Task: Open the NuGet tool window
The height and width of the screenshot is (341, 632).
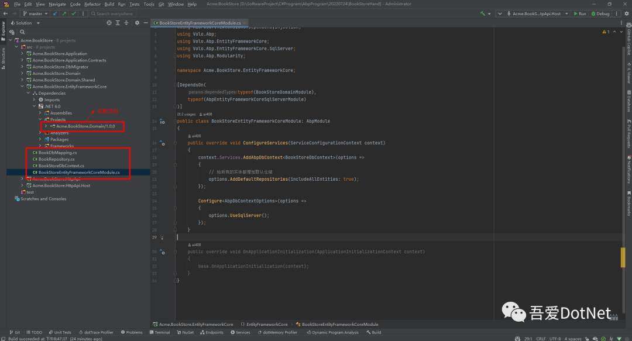Action: pyautogui.click(x=186, y=333)
